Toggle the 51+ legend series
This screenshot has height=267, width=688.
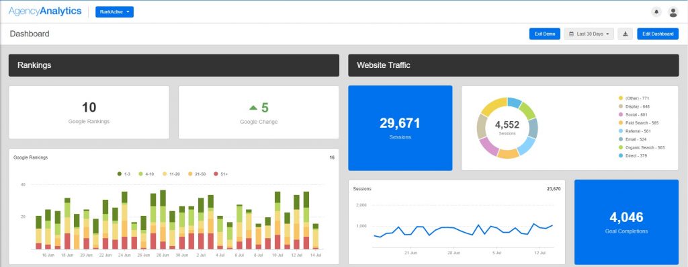tap(220, 174)
